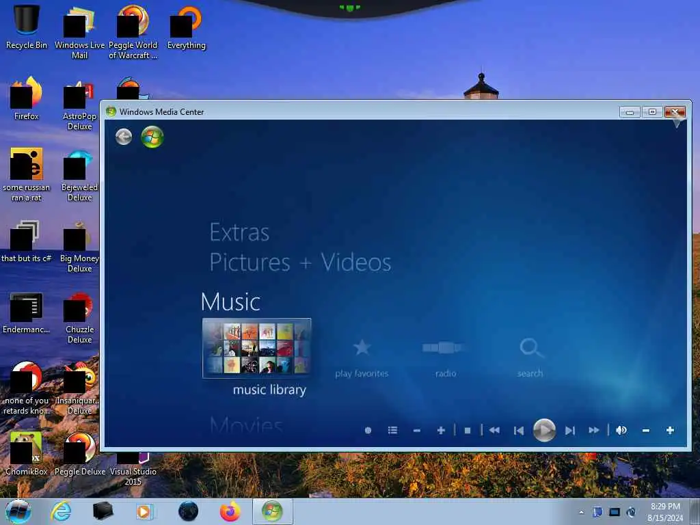This screenshot has height=525, width=700.
Task: Mute audio with the speaker icon
Action: point(621,431)
